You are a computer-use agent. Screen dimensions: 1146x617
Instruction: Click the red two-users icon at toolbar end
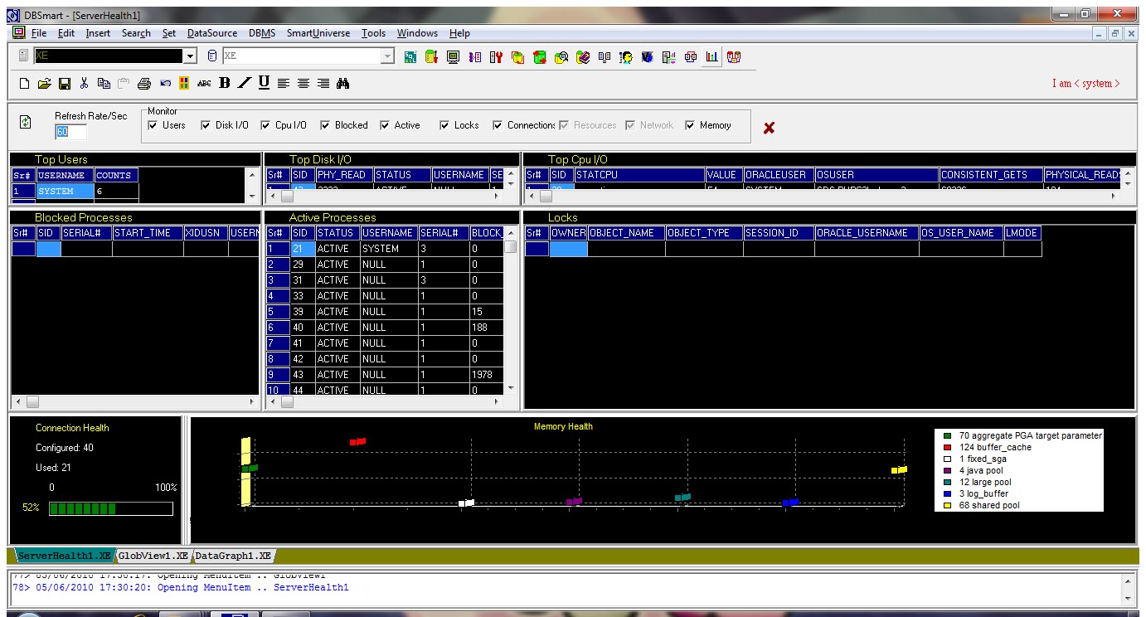coord(735,57)
